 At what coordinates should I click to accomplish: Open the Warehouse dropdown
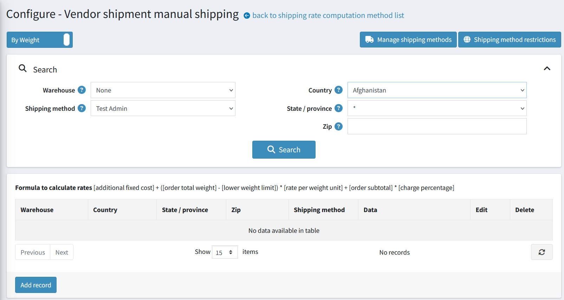click(x=163, y=90)
